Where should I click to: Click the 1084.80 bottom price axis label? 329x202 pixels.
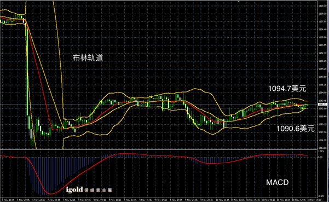[322, 148]
